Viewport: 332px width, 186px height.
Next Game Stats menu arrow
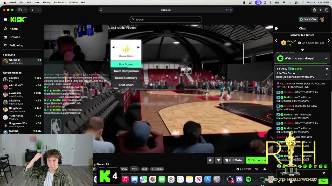(138, 47)
